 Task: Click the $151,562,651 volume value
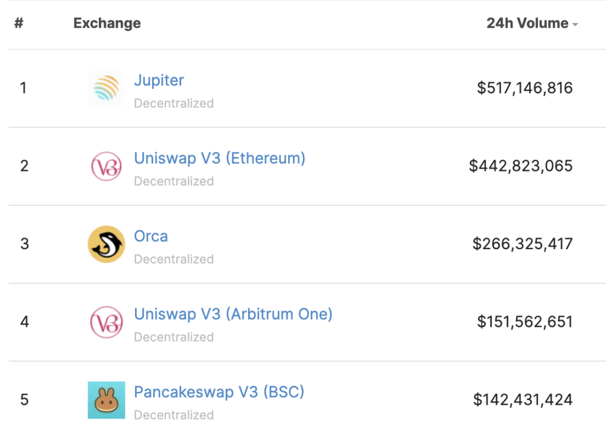pos(525,322)
